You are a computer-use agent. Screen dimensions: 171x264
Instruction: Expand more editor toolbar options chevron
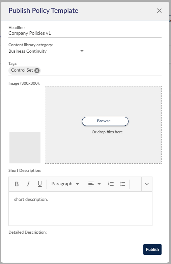coord(147,184)
